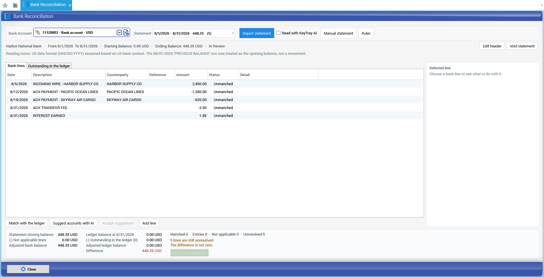This screenshot has height=277, width=544.
Task: Enable Read with KeyTray AI checkbox
Action: pos(278,33)
